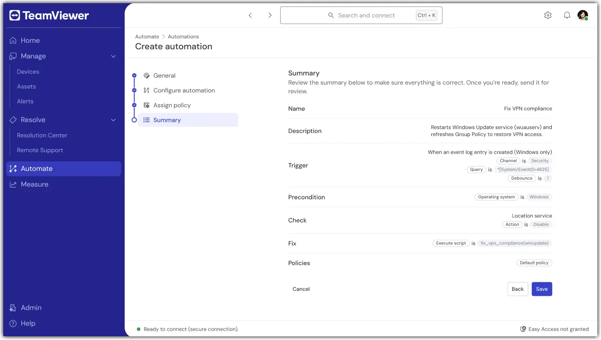Click the Summary list icon
Screen dimensions: 601x340
tap(146, 120)
